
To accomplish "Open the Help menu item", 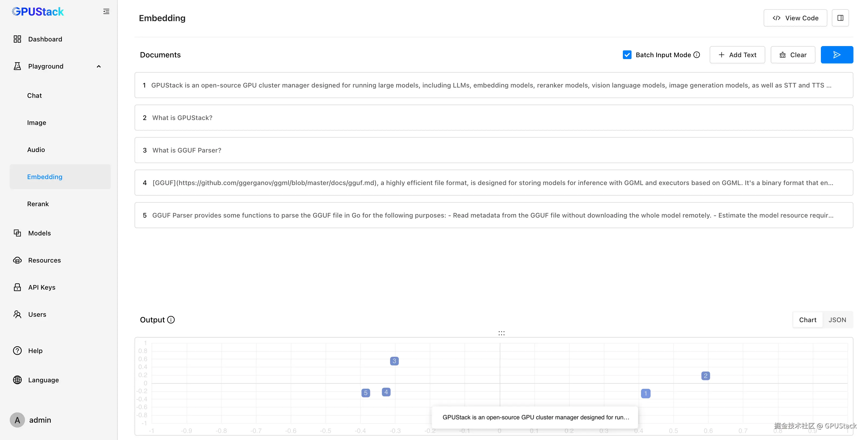I will [35, 351].
